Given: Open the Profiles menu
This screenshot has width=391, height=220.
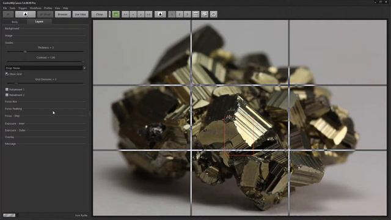Looking at the screenshot, I should pos(48,8).
